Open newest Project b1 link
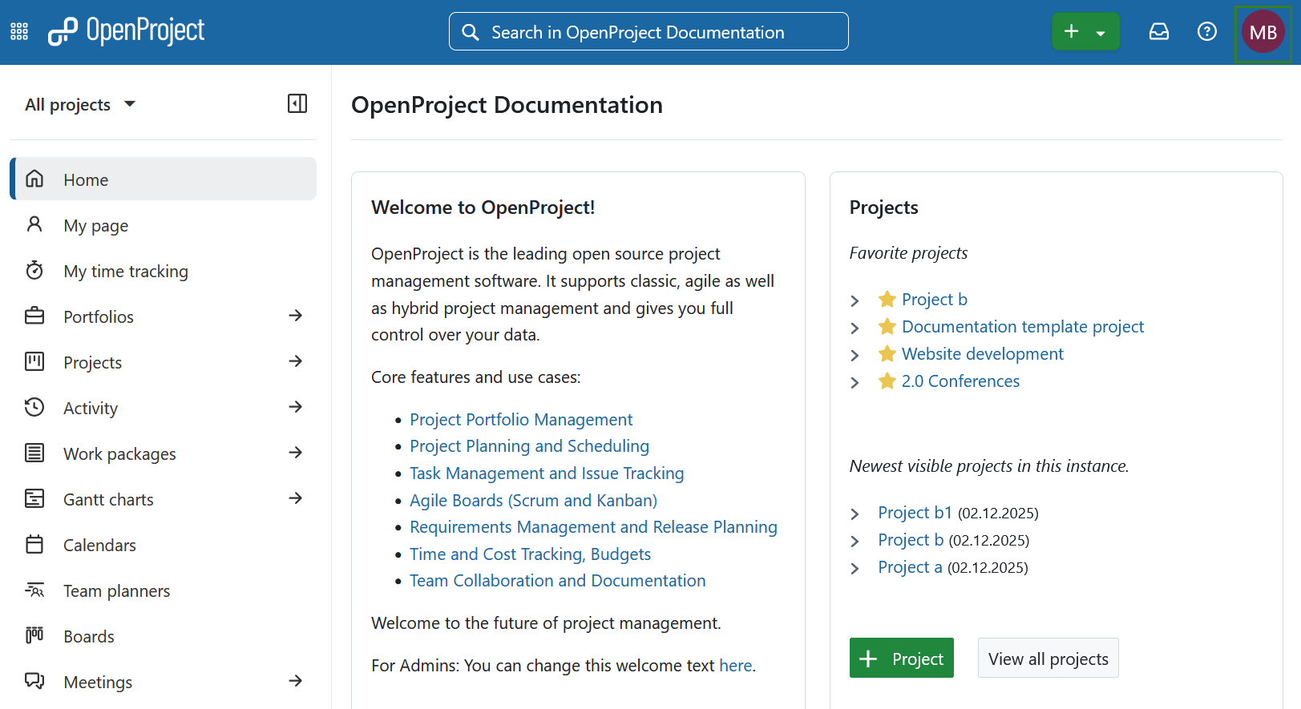 coord(915,512)
